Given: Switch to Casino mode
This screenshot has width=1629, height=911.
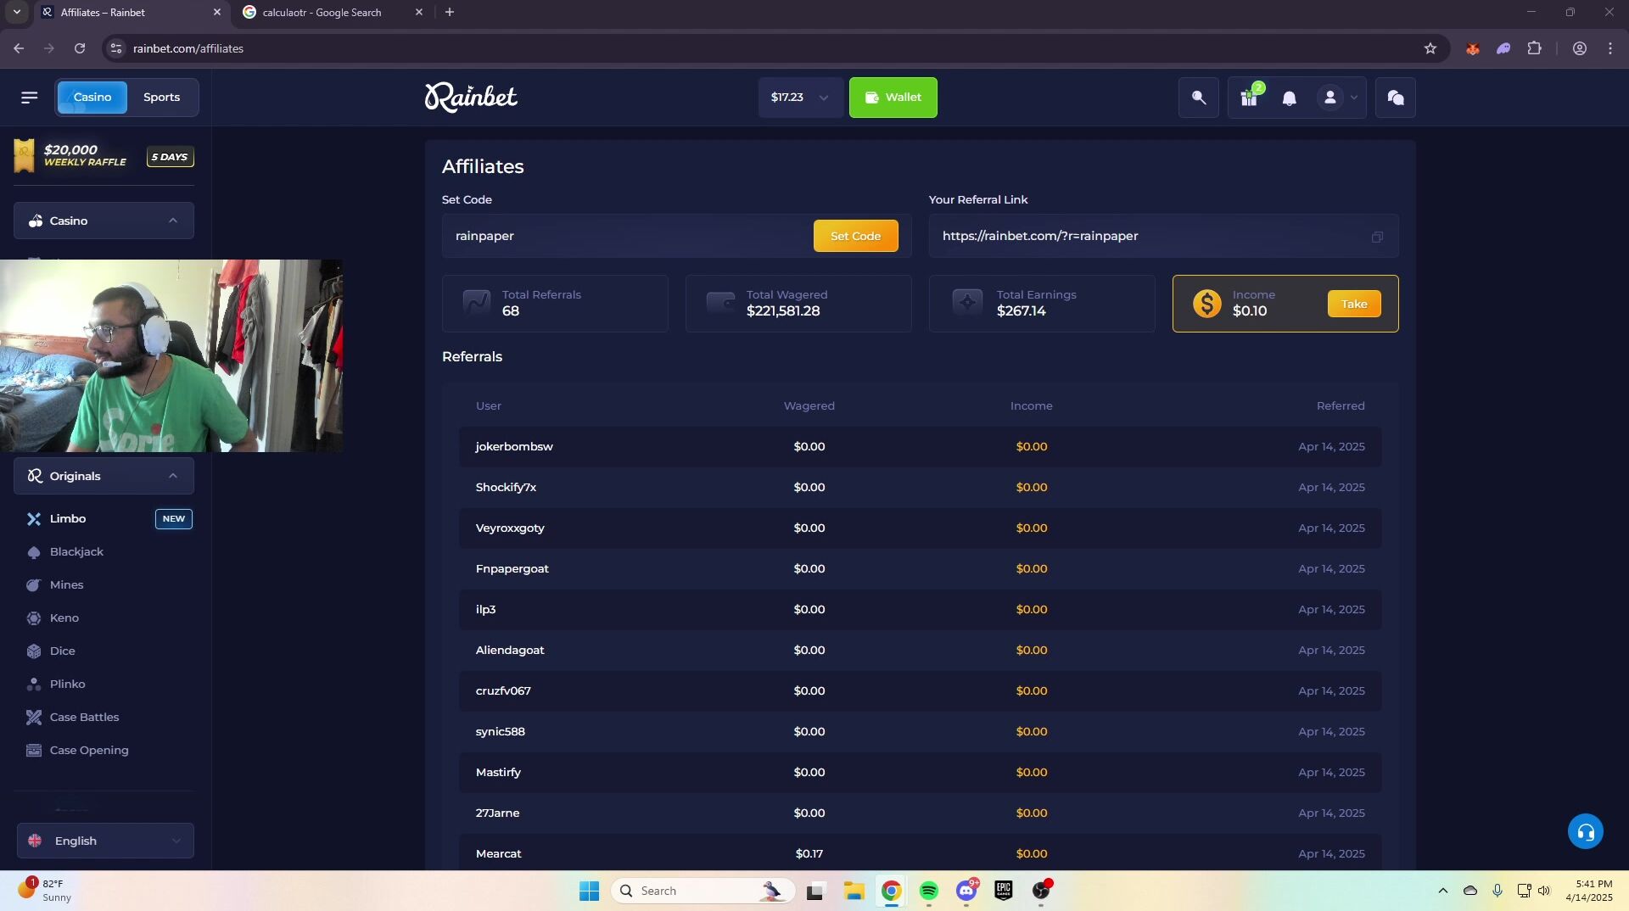Looking at the screenshot, I should coord(92,98).
